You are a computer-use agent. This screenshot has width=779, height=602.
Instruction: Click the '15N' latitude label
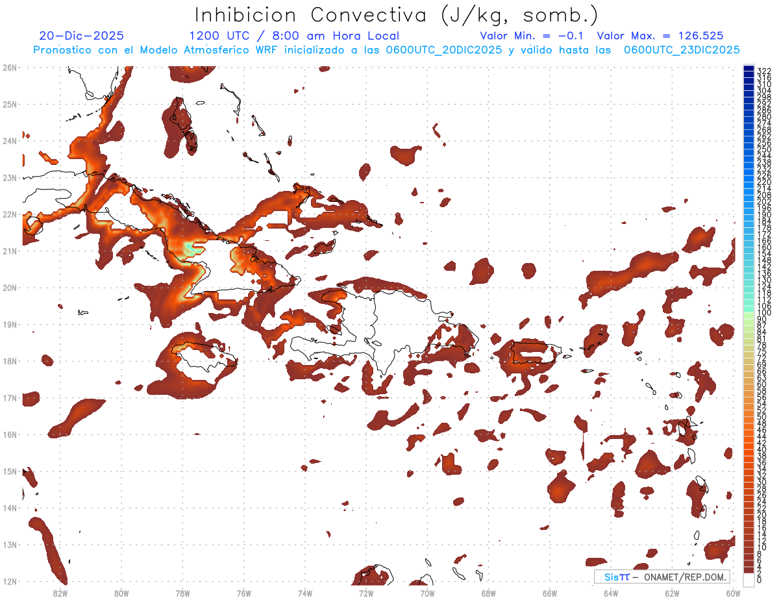coord(9,471)
